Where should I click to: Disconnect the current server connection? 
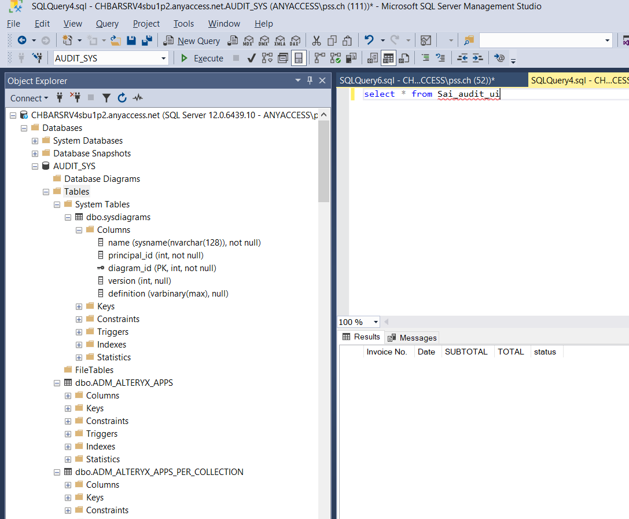(76, 98)
